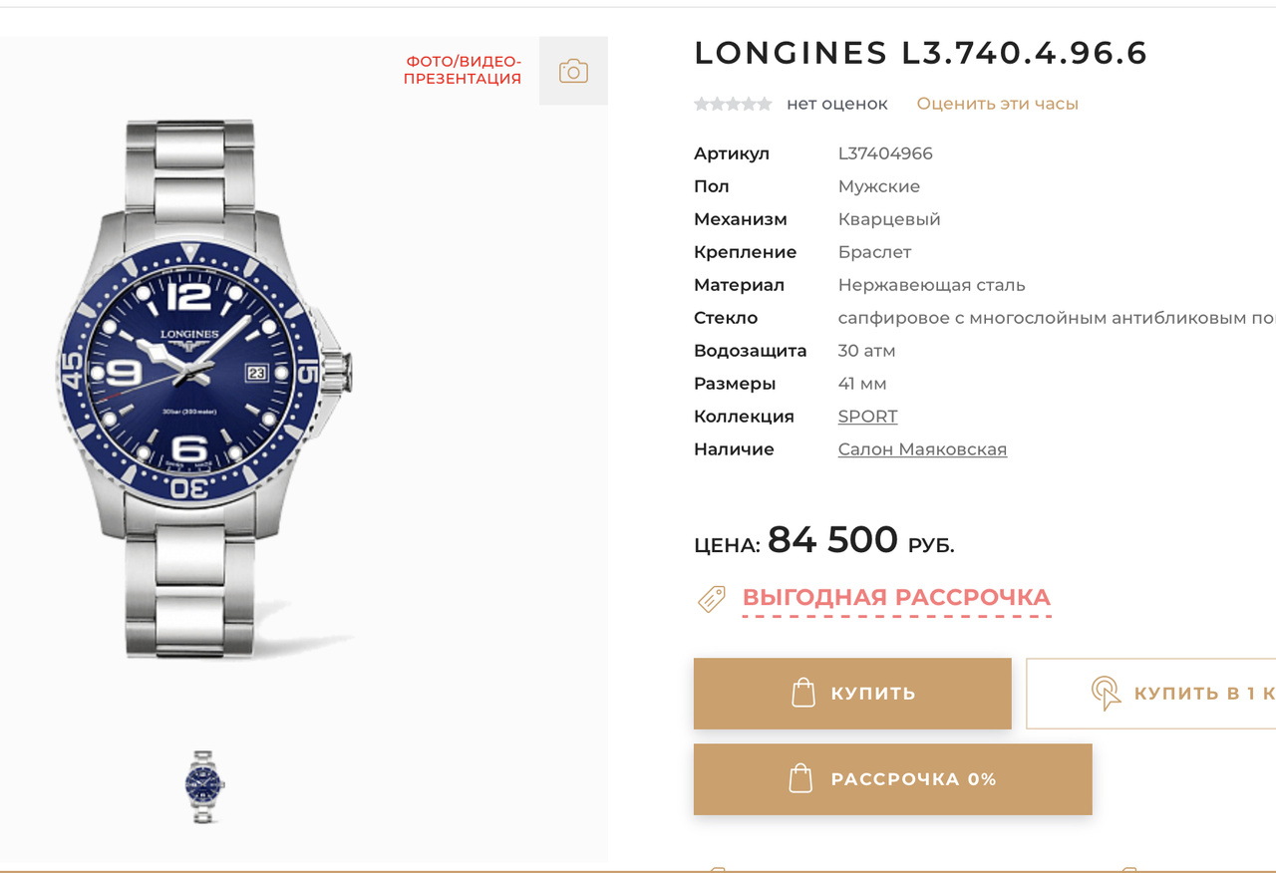This screenshot has width=1276, height=873.
Task: Open the ВЫГОДНАЯ РАССРОЧКА link
Action: click(x=896, y=598)
